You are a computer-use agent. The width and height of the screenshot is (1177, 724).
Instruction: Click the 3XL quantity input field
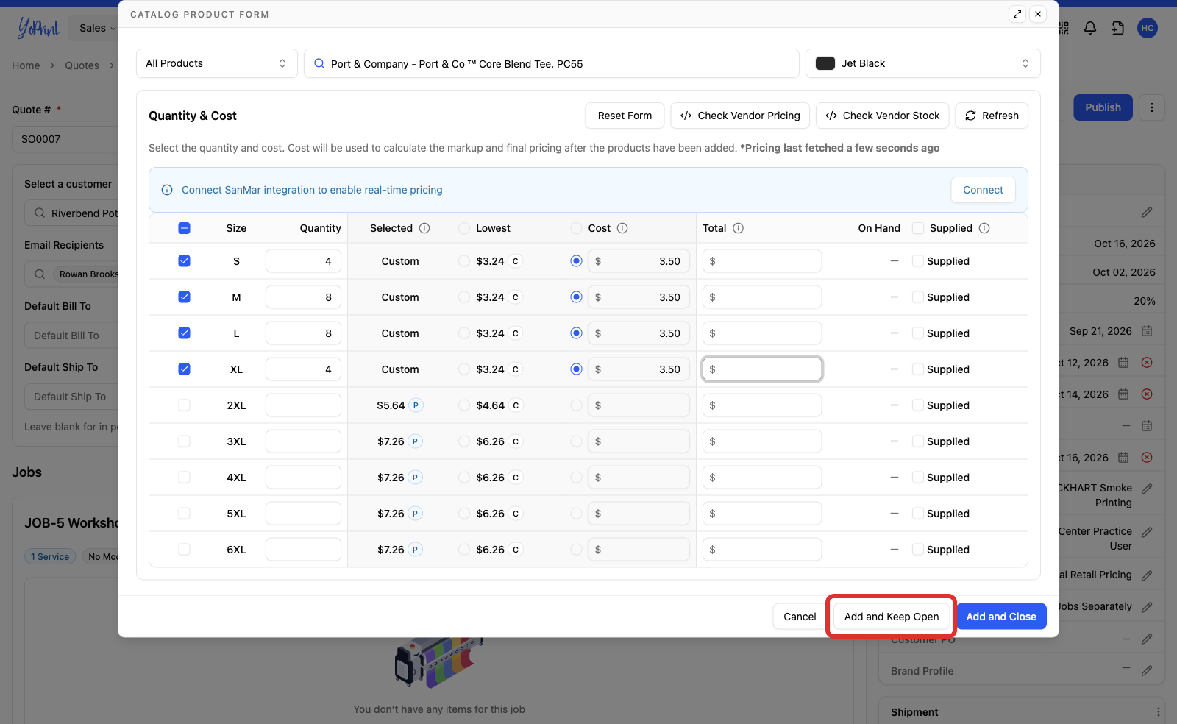pyautogui.click(x=303, y=441)
